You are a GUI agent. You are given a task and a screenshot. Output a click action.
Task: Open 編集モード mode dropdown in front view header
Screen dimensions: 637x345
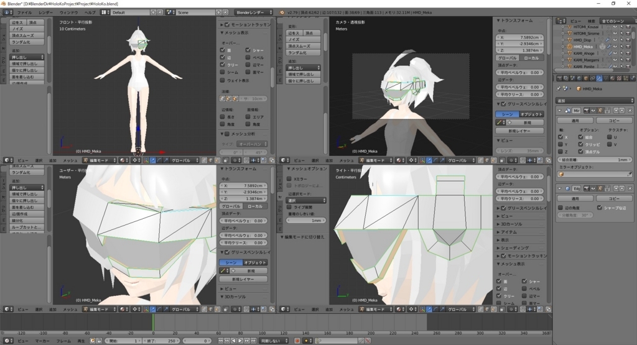(x=100, y=160)
